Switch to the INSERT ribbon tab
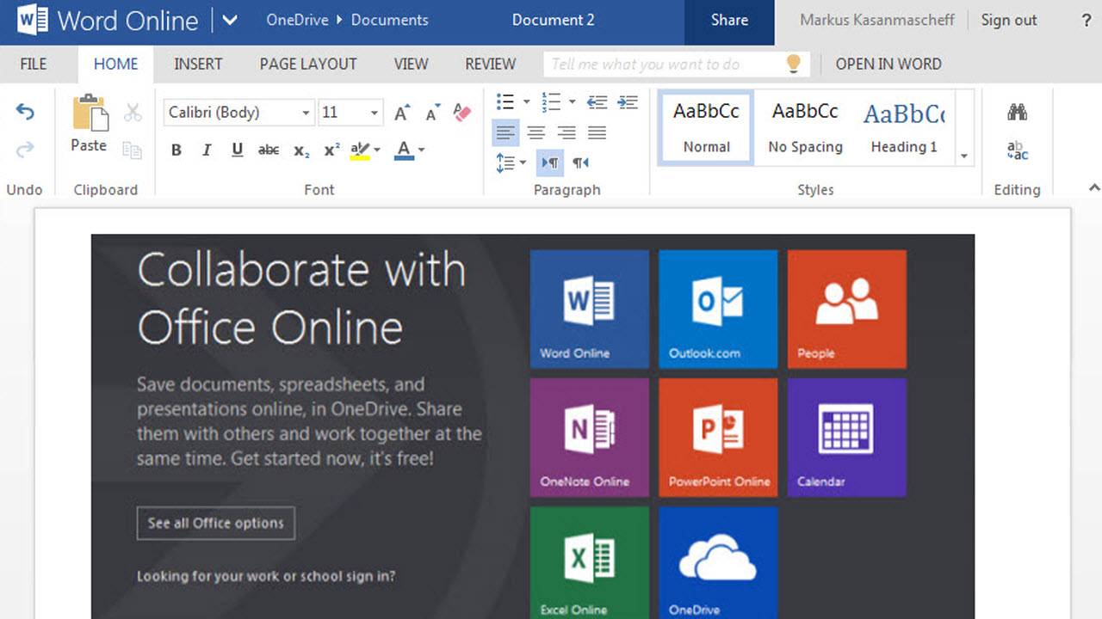Screen dimensions: 1102x619 198,64
